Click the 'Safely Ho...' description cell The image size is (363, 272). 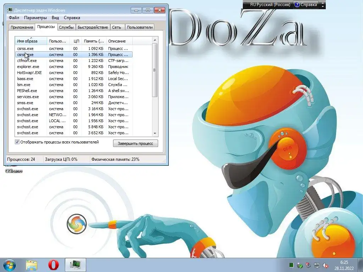coord(118,73)
